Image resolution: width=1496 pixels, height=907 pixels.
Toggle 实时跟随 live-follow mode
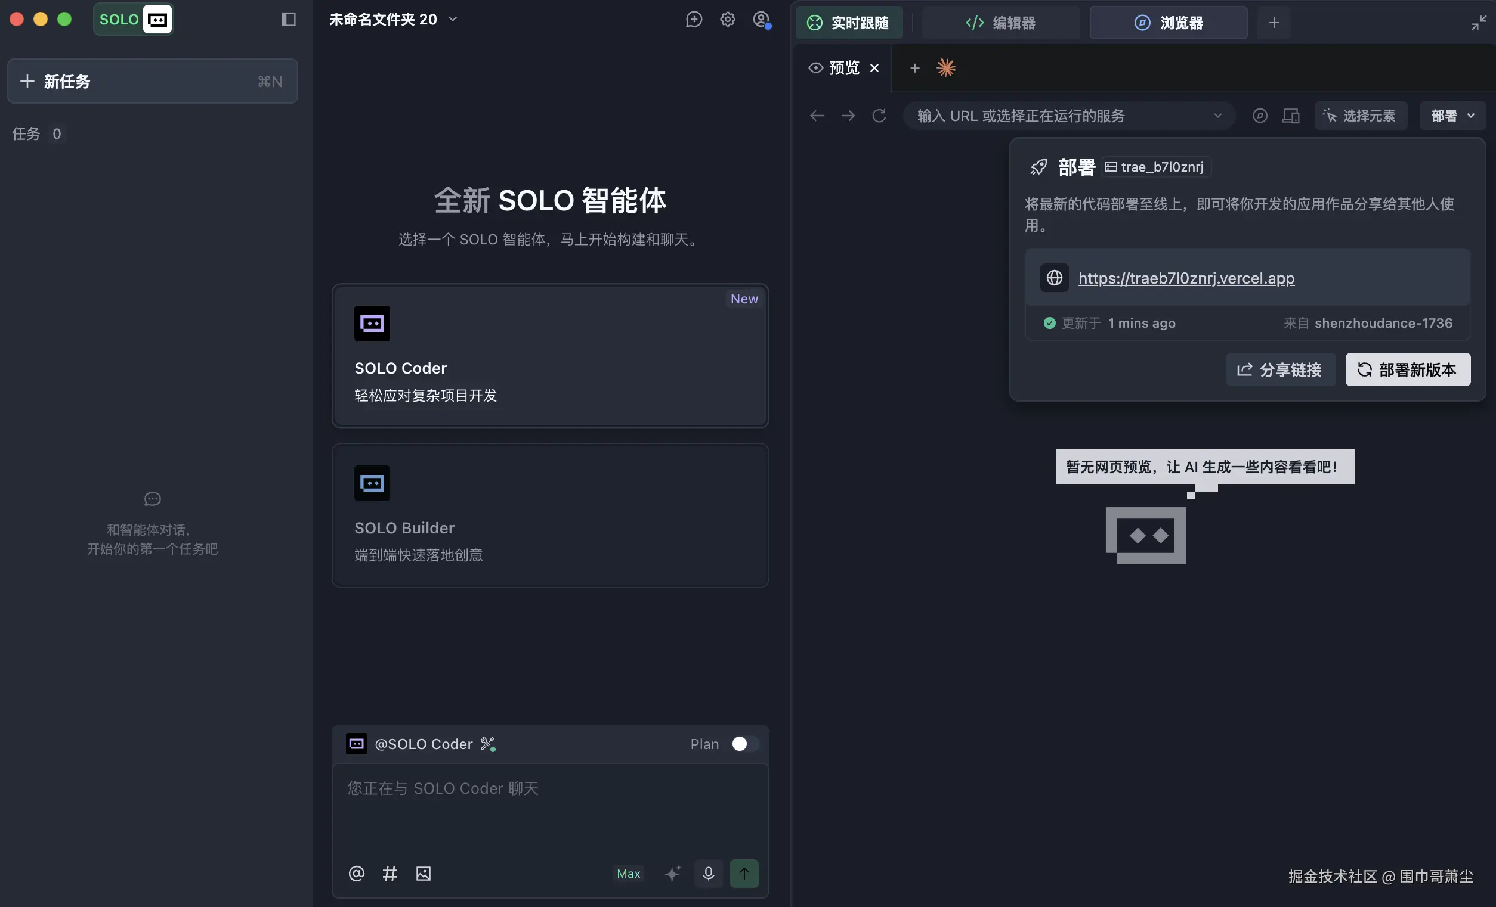click(x=849, y=23)
